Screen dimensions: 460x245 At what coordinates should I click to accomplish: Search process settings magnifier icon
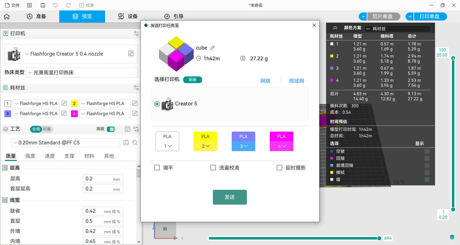click(x=135, y=143)
